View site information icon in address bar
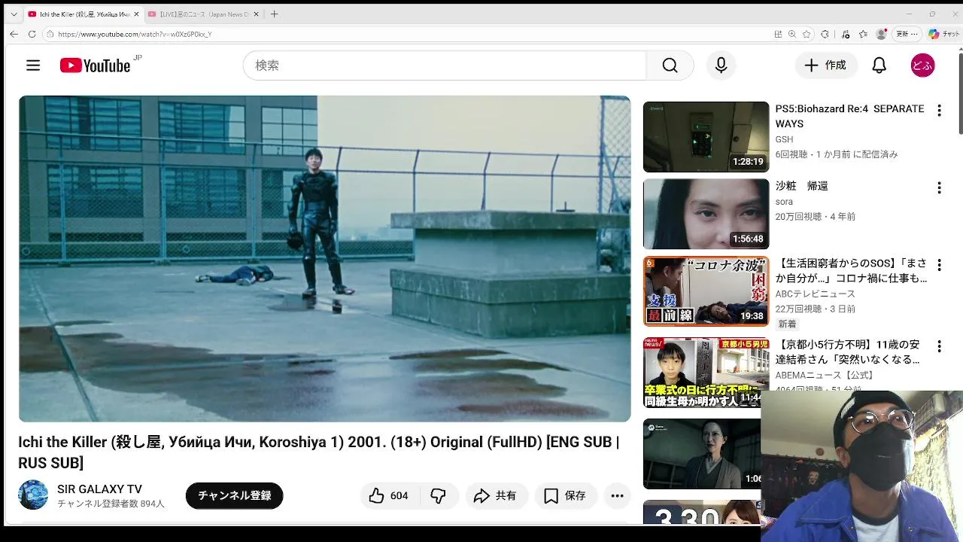The height and width of the screenshot is (542, 963). [x=50, y=34]
